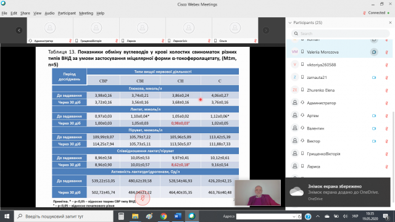Click Valeriia Morozova's presenter ball icon

click(x=374, y=52)
